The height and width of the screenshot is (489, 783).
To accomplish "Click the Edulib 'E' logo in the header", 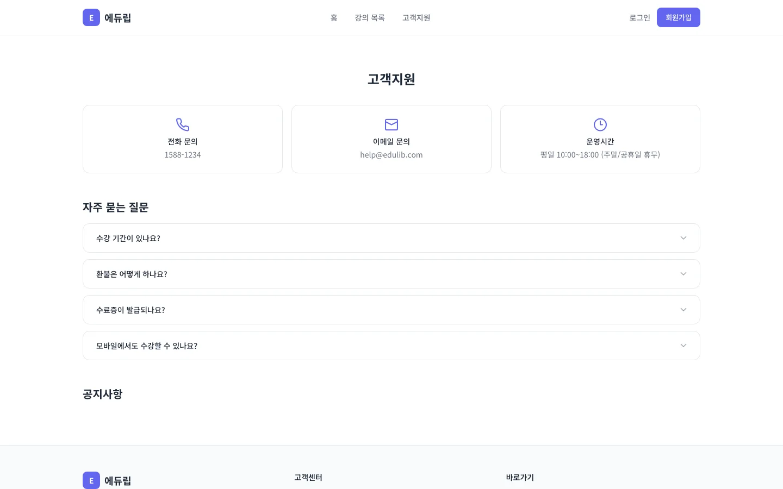I will point(91,17).
